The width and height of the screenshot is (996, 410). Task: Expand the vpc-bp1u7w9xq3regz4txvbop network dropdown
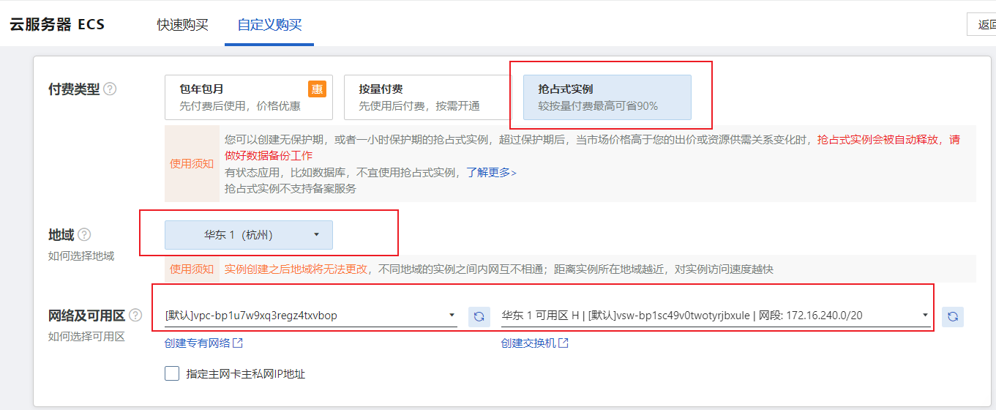pyautogui.click(x=310, y=316)
